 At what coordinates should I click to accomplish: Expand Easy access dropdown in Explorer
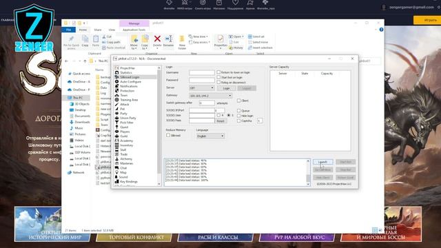pos(199,42)
